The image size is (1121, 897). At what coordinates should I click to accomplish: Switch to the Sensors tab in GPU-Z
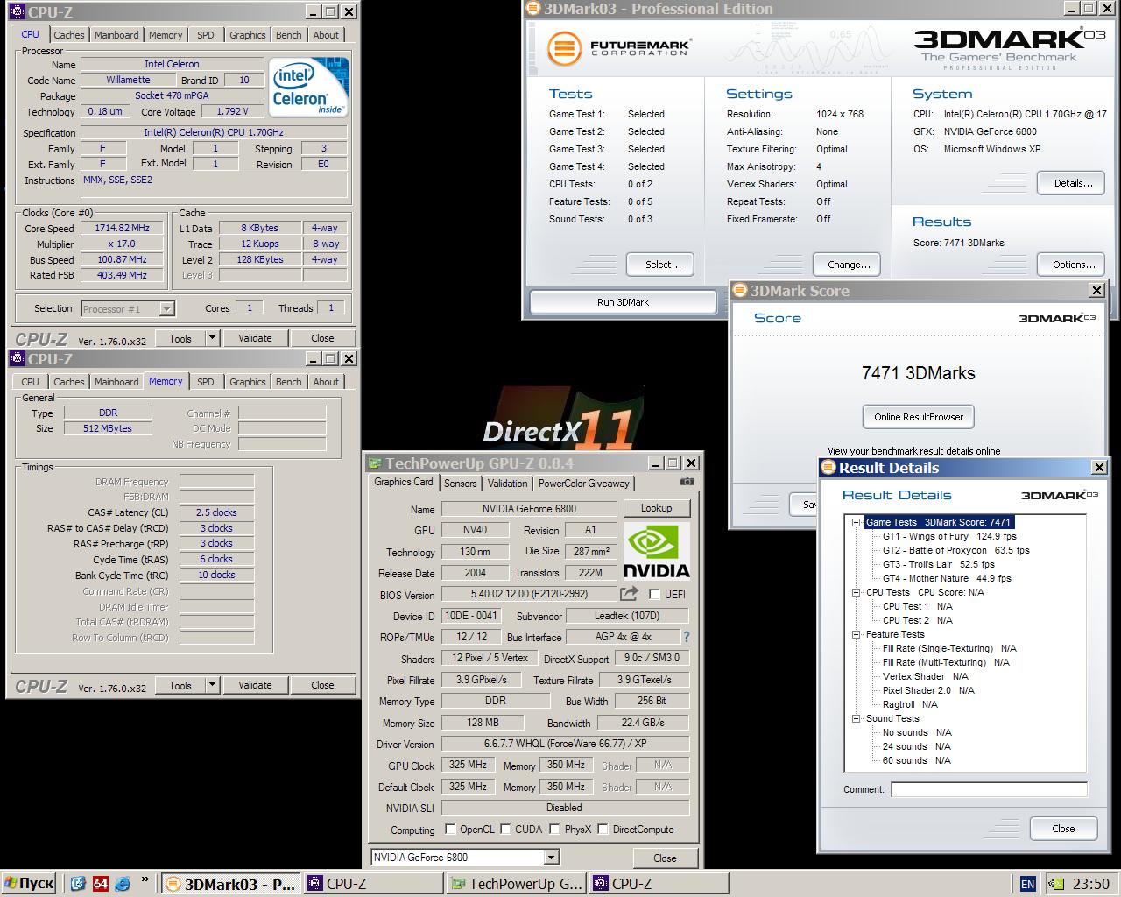(460, 484)
